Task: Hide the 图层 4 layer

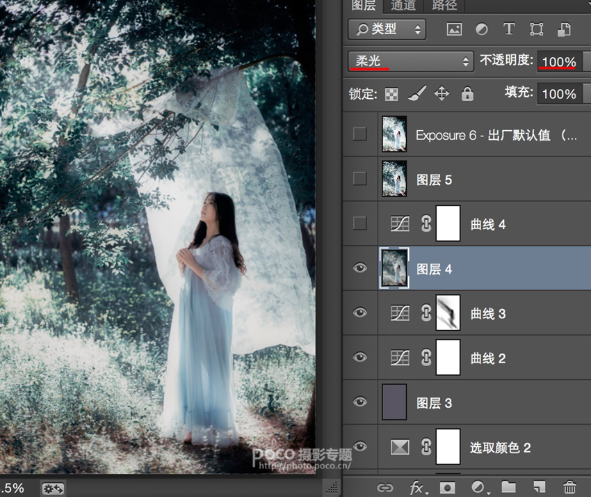Action: (x=360, y=268)
